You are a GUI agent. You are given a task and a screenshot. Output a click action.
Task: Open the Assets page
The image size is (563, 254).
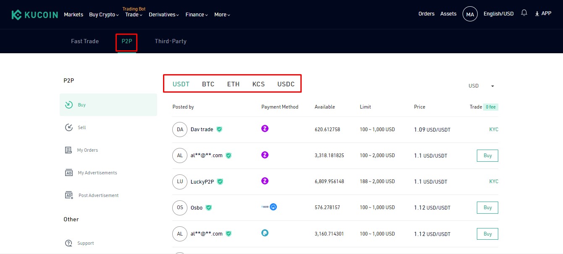coord(448,13)
